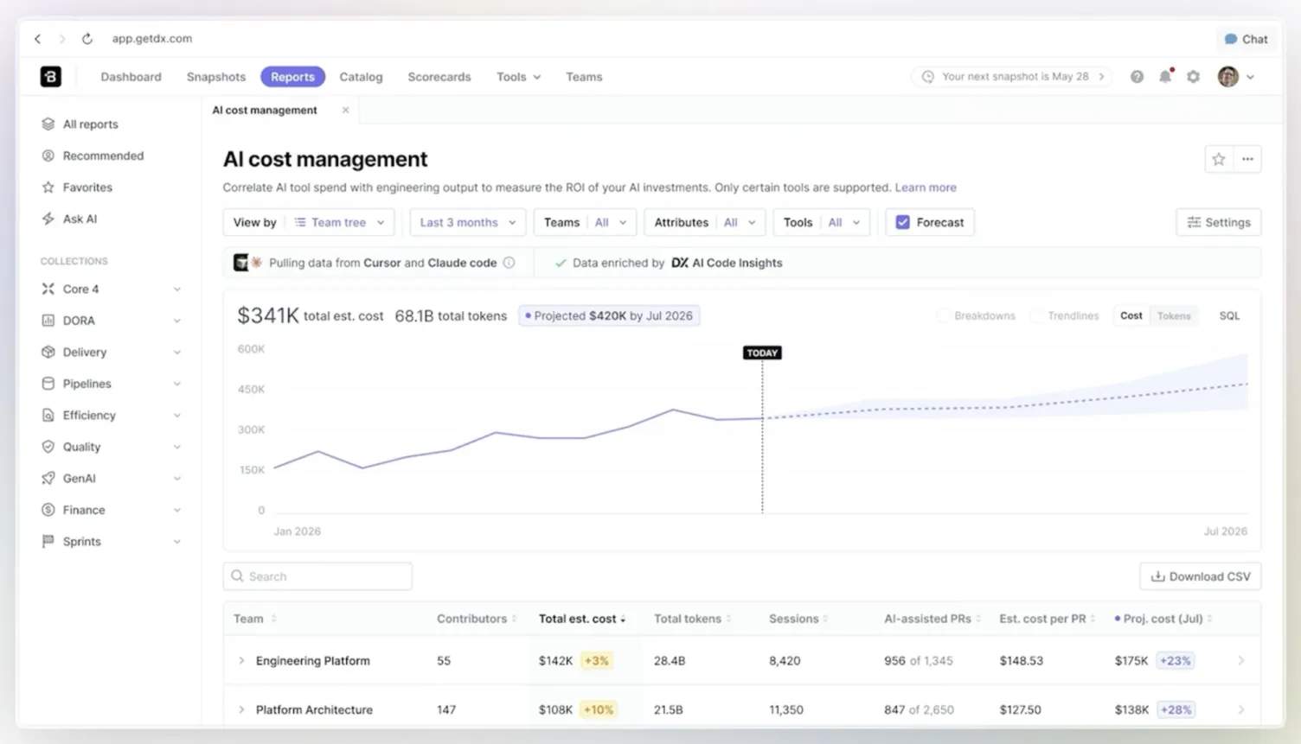Viewport: 1301px width, 744px height.
Task: Expand the GenAI collection chevron
Action: tap(176, 479)
